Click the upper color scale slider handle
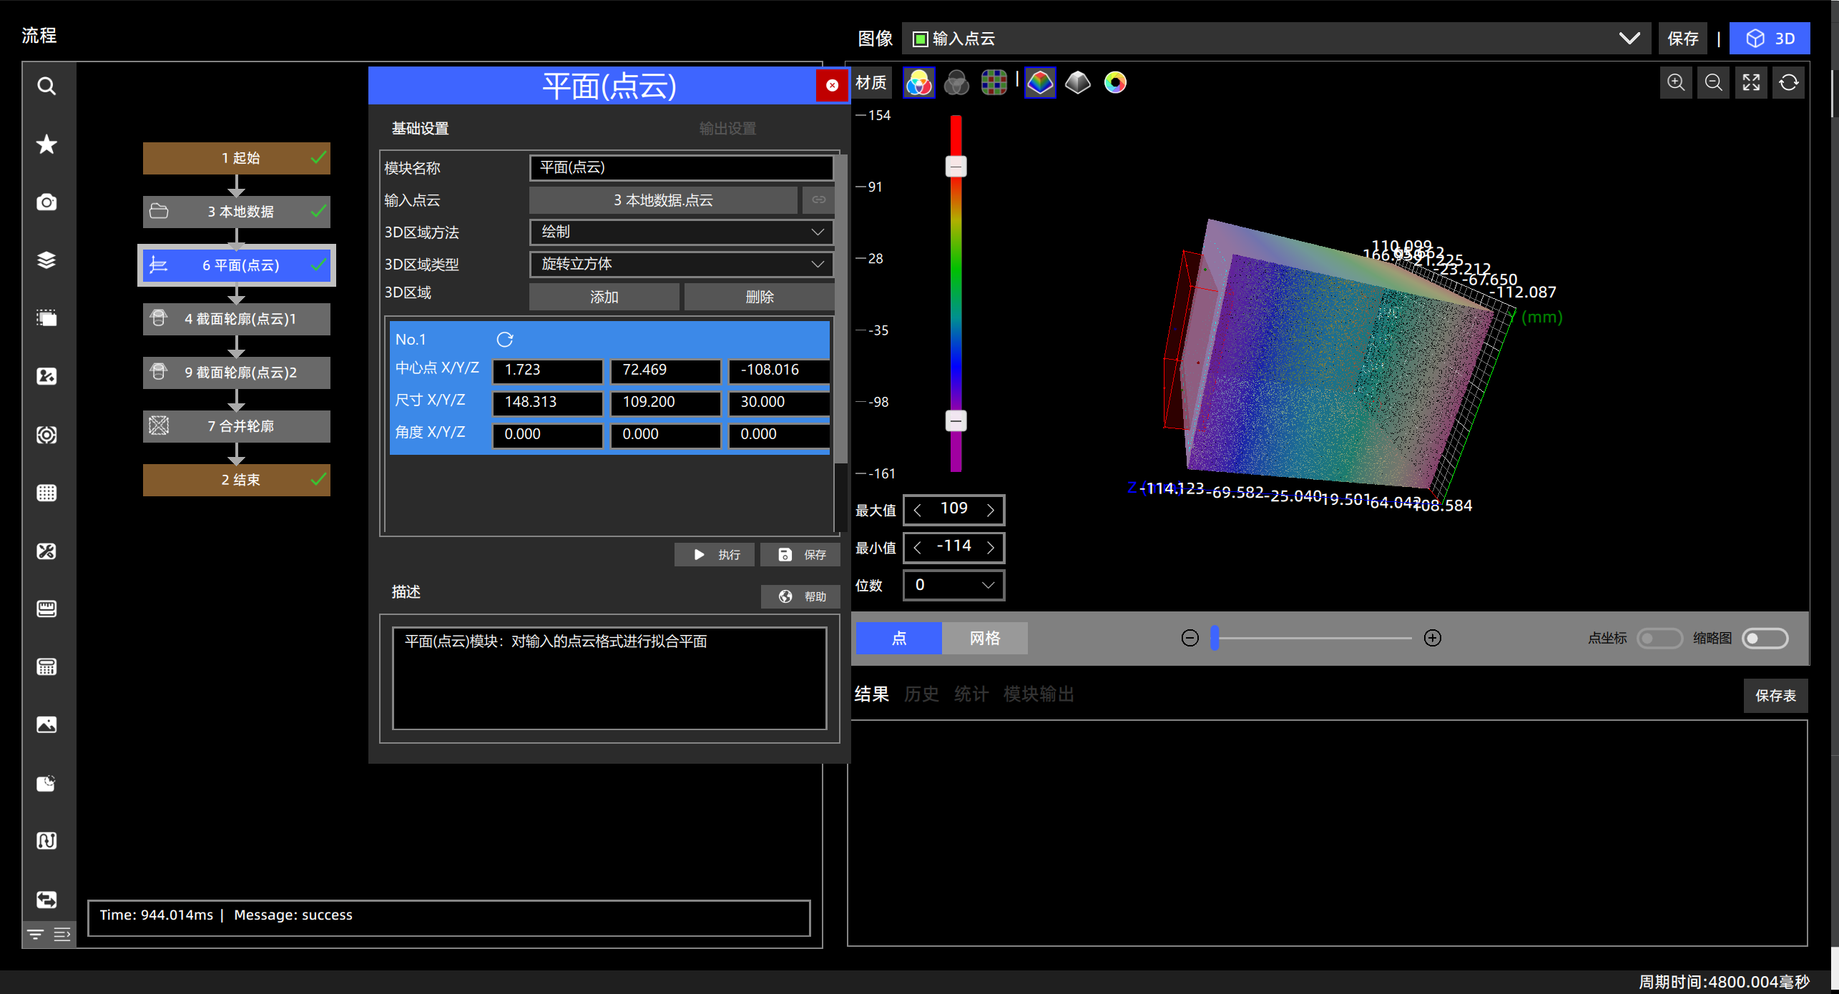The width and height of the screenshot is (1839, 994). [x=956, y=167]
